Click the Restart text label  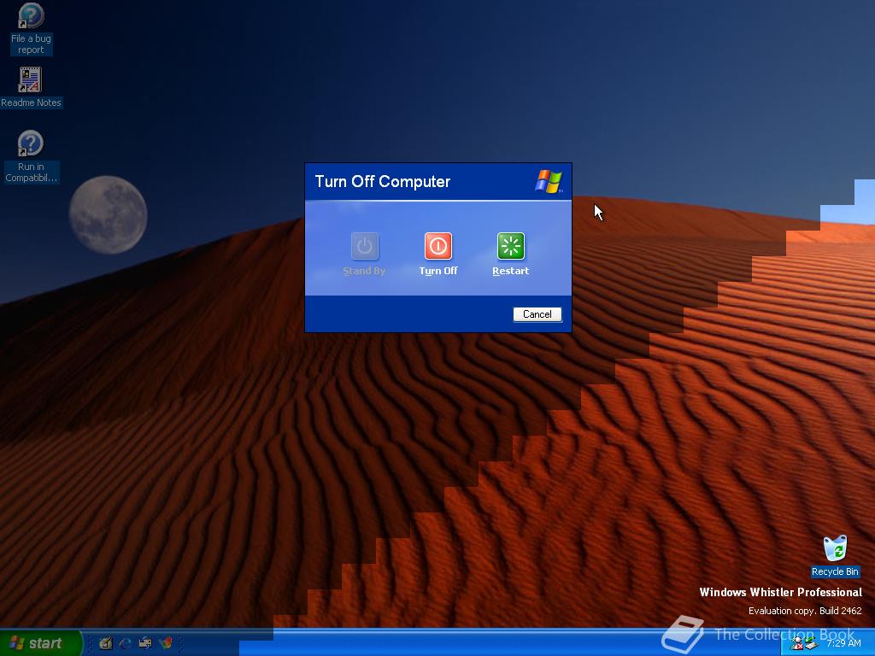pyautogui.click(x=511, y=271)
